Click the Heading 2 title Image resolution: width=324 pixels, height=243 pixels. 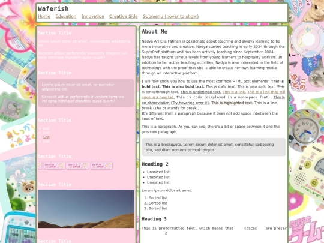point(155,164)
